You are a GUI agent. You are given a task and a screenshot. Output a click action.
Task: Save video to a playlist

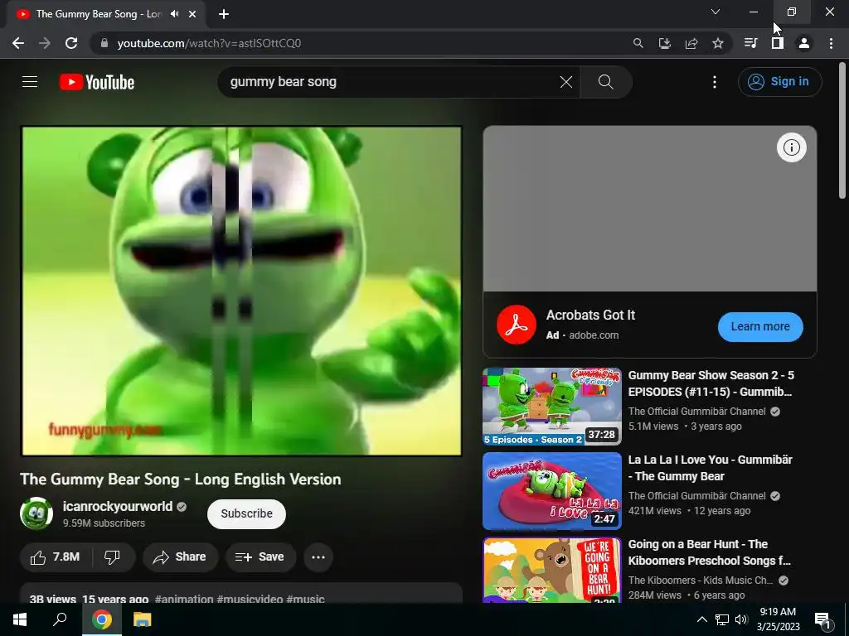point(260,557)
